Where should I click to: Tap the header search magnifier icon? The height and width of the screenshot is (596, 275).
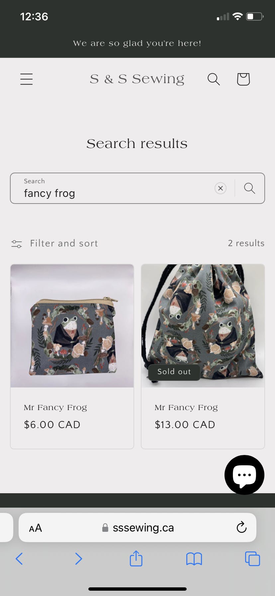[x=214, y=79]
